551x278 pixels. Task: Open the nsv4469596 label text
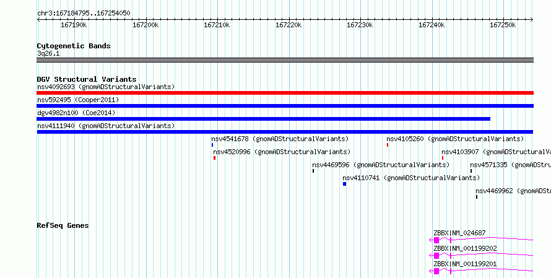pyautogui.click(x=381, y=165)
